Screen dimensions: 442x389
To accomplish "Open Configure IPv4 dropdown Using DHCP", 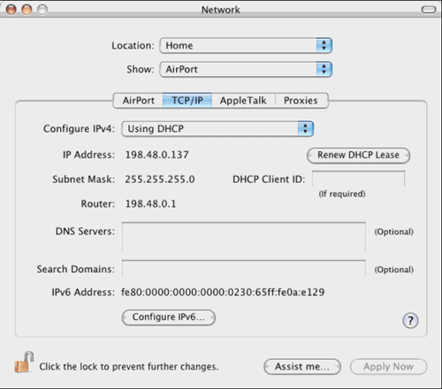I will pos(217,129).
